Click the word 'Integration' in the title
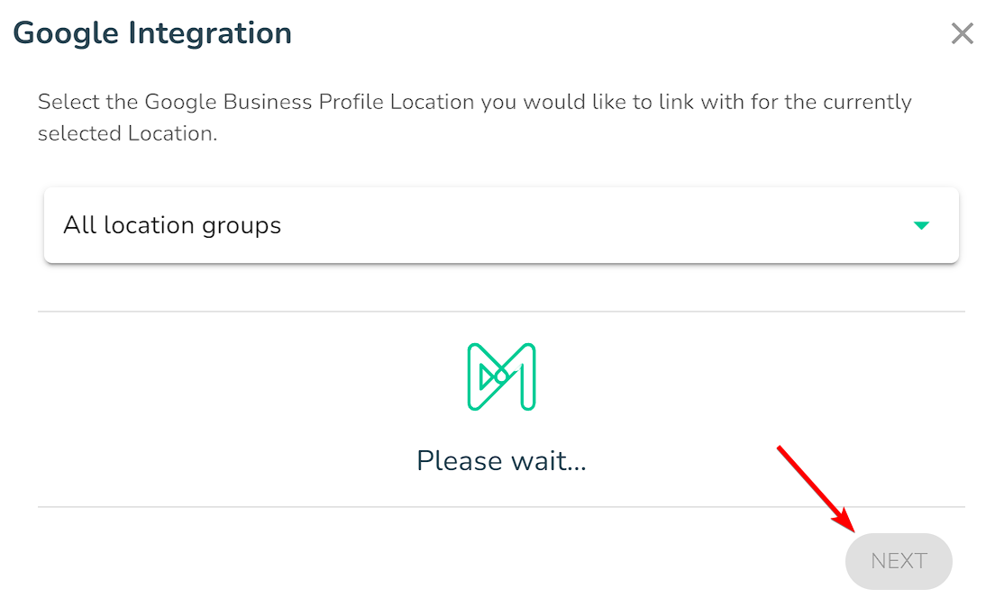Screen dimensions: 995x616 (x=210, y=33)
